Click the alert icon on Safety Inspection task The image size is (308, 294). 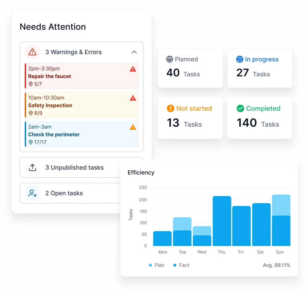133,98
